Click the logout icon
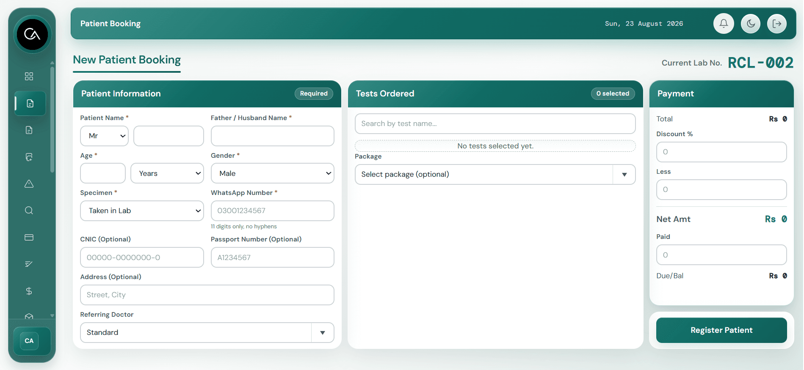This screenshot has height=370, width=804. pyautogui.click(x=777, y=24)
